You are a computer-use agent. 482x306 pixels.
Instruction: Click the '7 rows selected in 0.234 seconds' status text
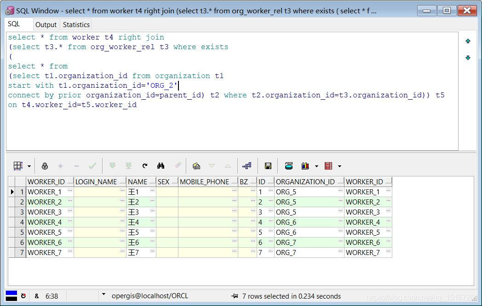coord(292,296)
